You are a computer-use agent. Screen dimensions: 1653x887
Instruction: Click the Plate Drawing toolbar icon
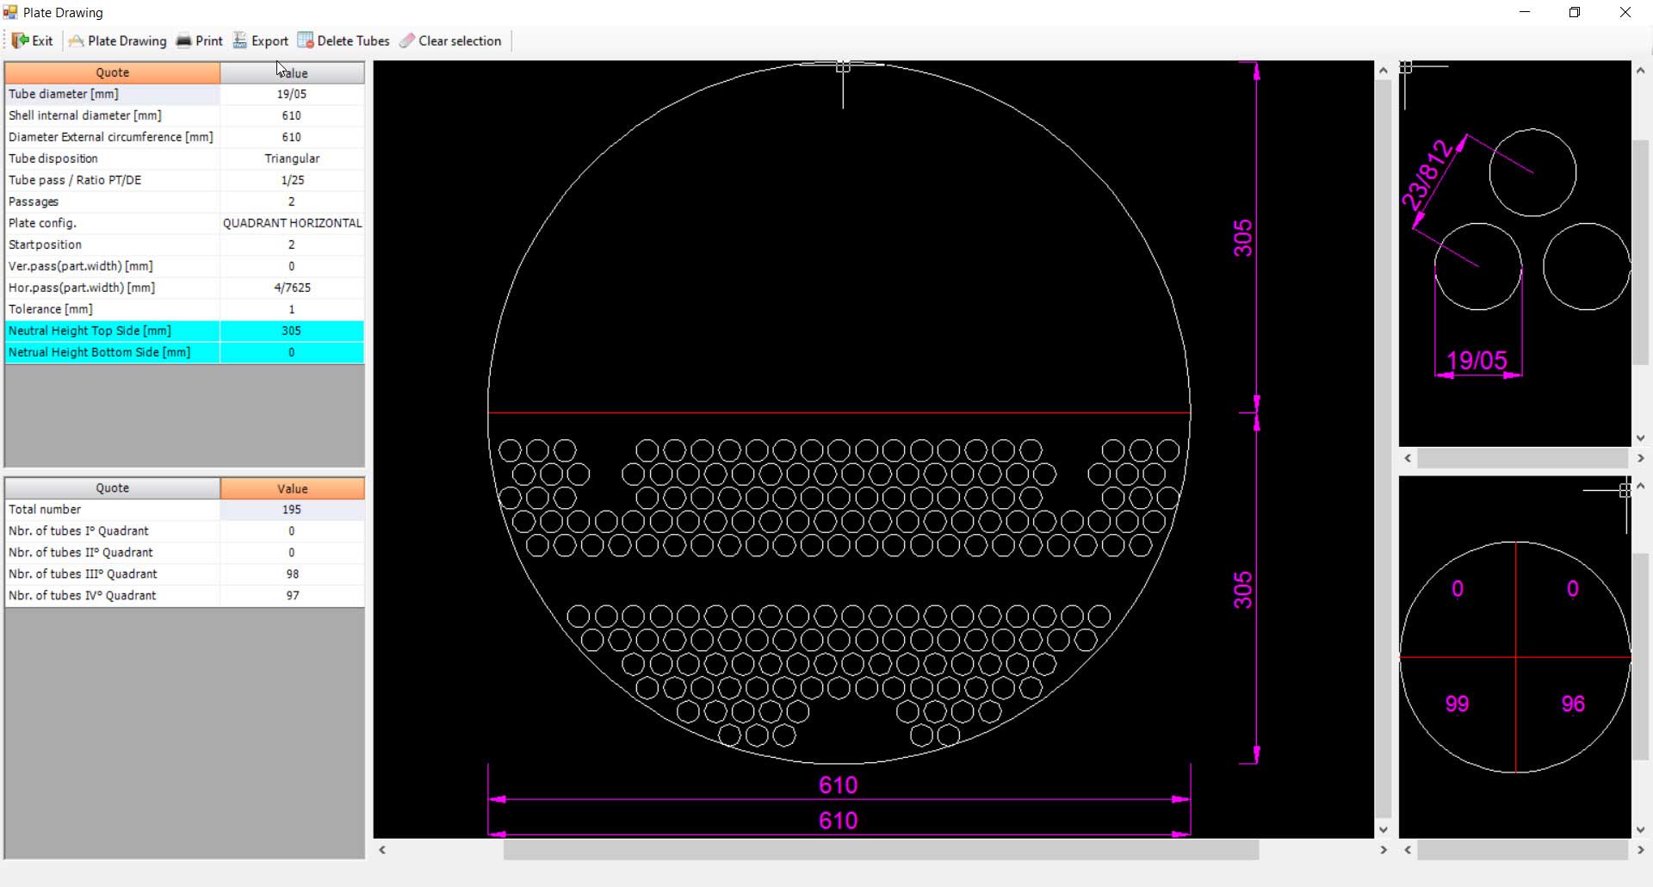pos(76,40)
